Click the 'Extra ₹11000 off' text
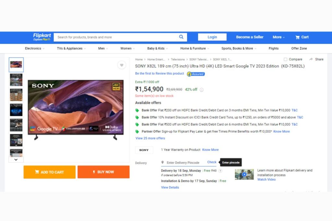Image resolution: width=332 pixels, height=221 pixels. (x=147, y=82)
